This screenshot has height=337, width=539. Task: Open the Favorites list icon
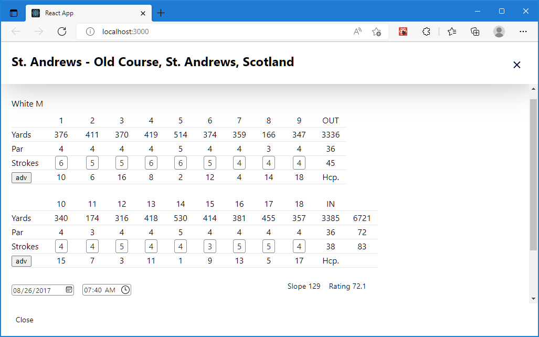pyautogui.click(x=452, y=31)
